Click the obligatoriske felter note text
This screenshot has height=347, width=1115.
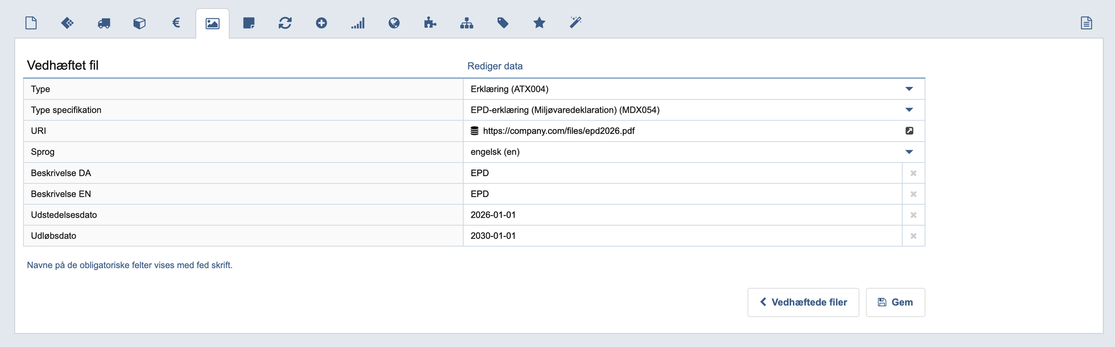click(x=130, y=265)
